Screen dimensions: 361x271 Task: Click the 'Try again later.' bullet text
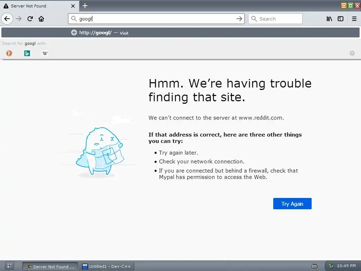coord(178,152)
